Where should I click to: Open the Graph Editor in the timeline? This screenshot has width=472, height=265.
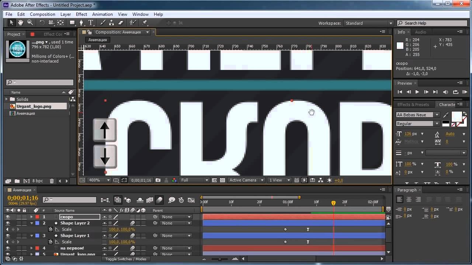[191, 200]
